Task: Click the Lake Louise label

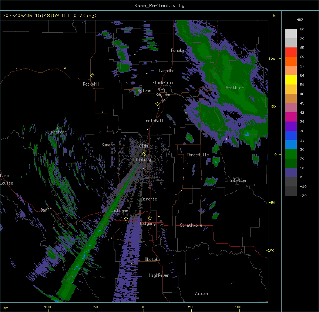Action: [x=7, y=179]
